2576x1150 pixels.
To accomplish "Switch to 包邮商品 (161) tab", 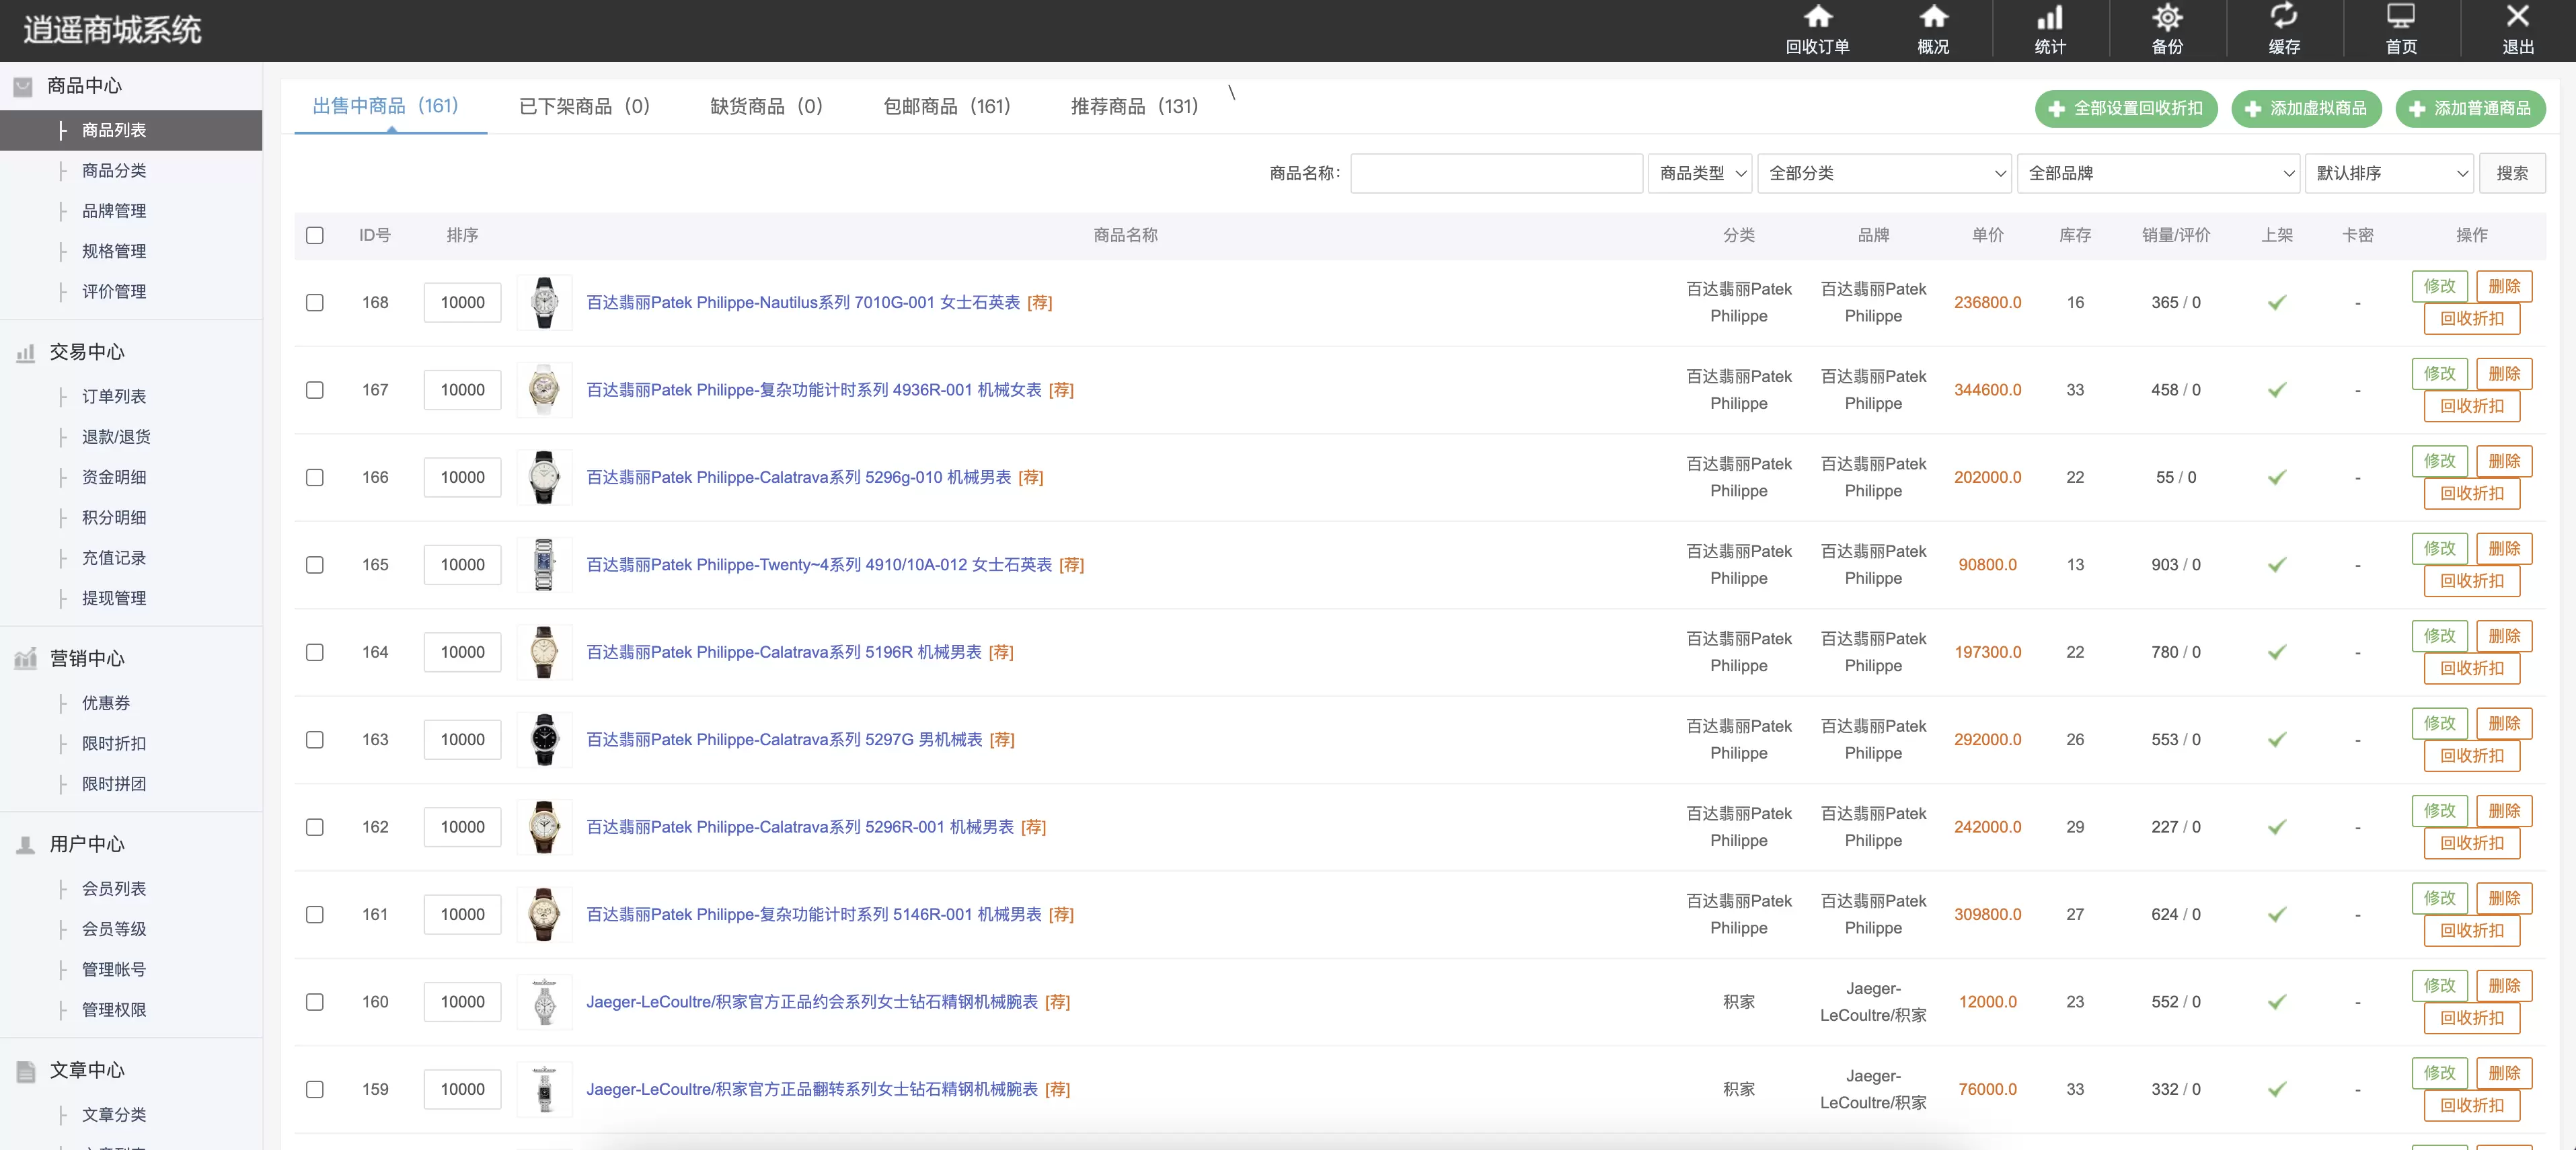I will pos(946,106).
